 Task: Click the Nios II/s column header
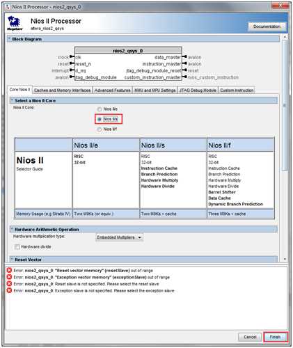point(173,145)
